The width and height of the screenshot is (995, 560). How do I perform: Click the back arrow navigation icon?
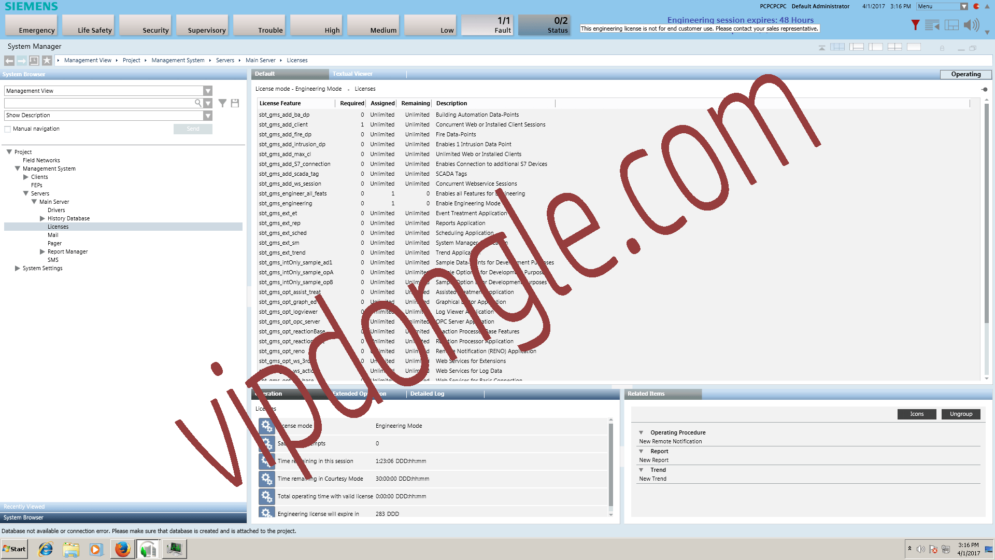click(9, 61)
